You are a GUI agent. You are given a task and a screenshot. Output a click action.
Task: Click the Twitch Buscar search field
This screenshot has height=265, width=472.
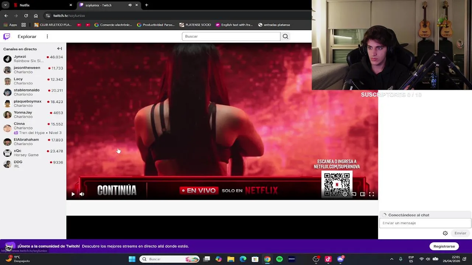point(231,36)
